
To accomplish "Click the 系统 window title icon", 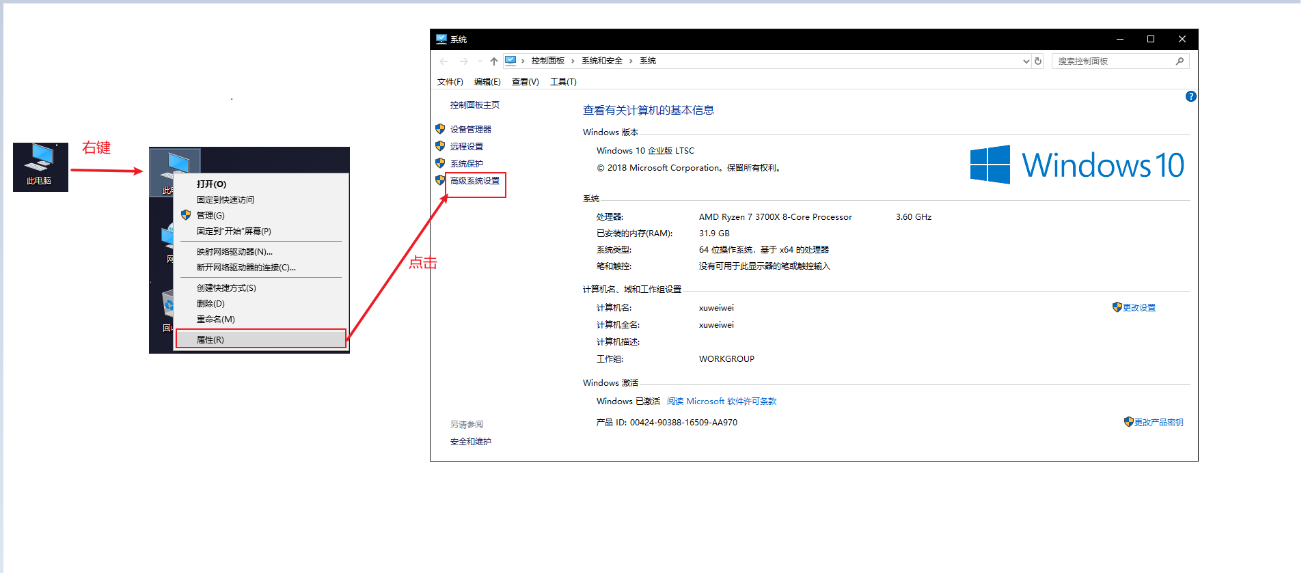I will point(441,39).
